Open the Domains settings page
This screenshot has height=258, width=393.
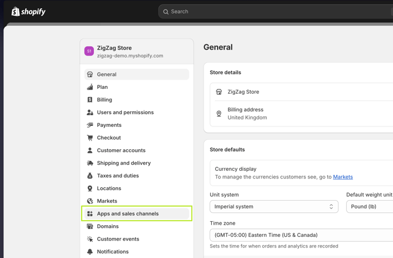click(x=107, y=226)
